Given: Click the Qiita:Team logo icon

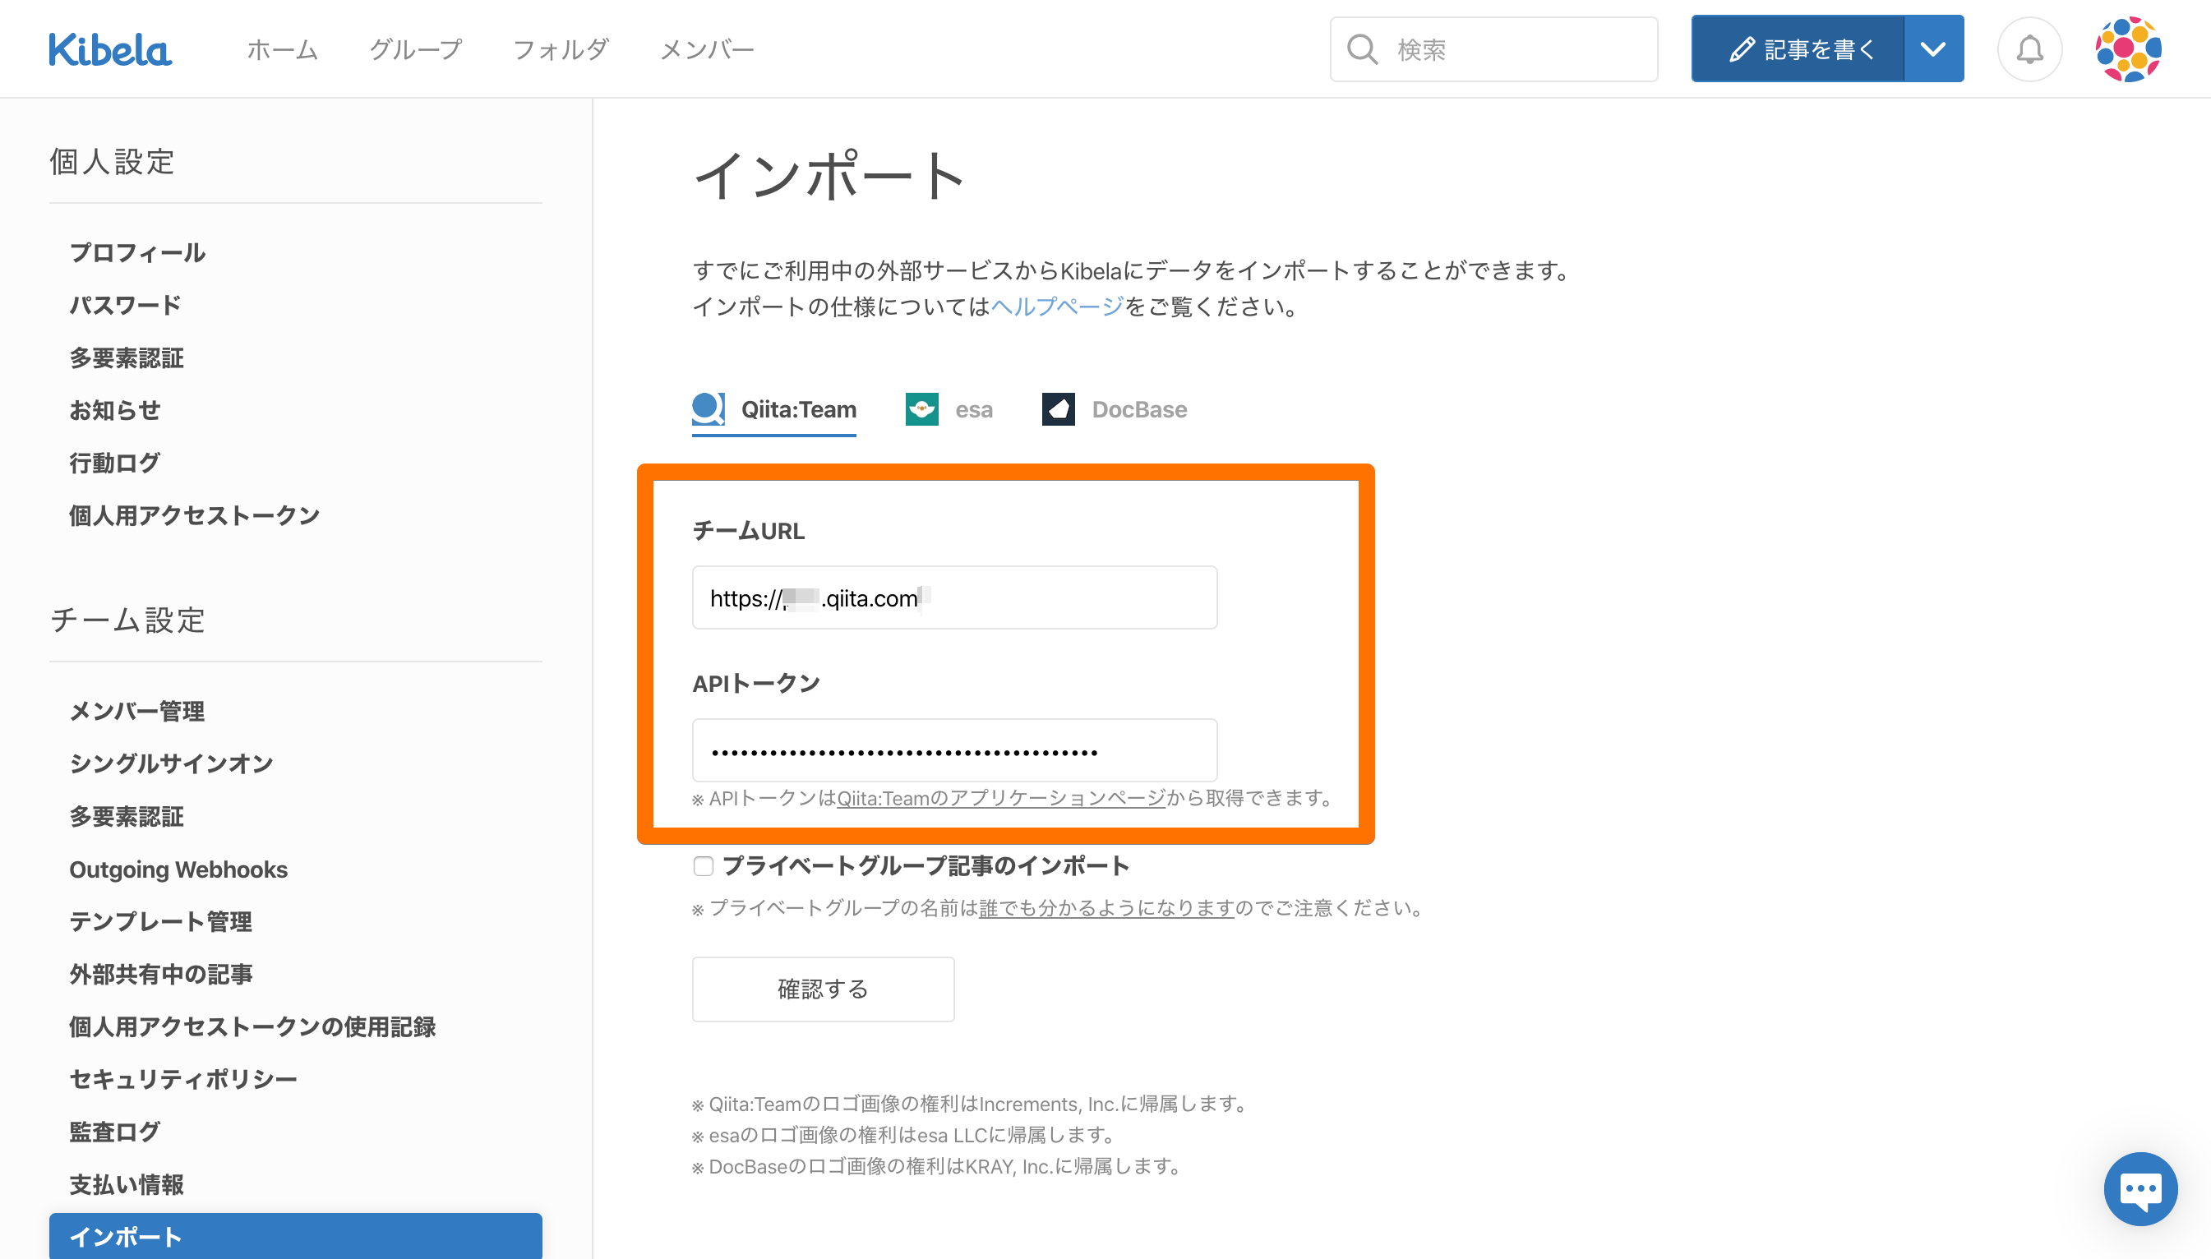Looking at the screenshot, I should click(x=708, y=408).
